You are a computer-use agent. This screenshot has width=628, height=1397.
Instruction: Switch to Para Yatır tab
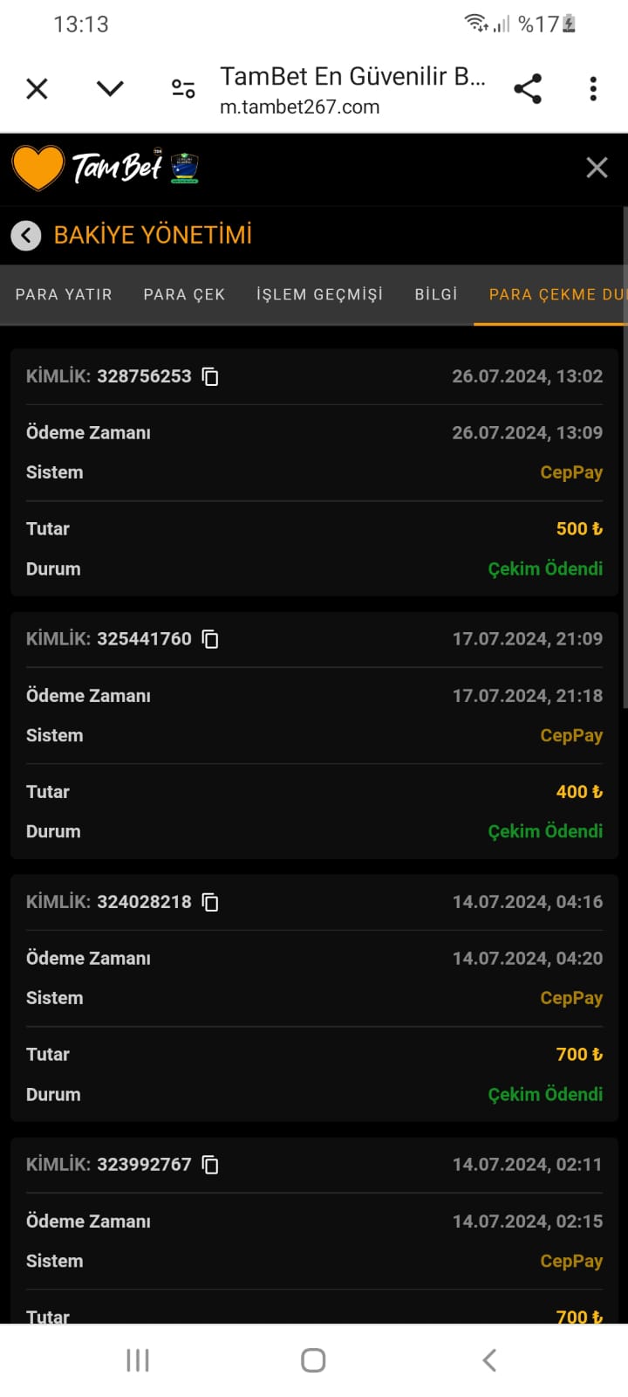[64, 295]
